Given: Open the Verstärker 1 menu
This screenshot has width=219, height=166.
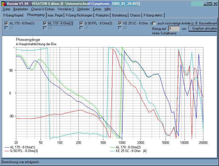Looking at the screenshot, I should point(66,9).
